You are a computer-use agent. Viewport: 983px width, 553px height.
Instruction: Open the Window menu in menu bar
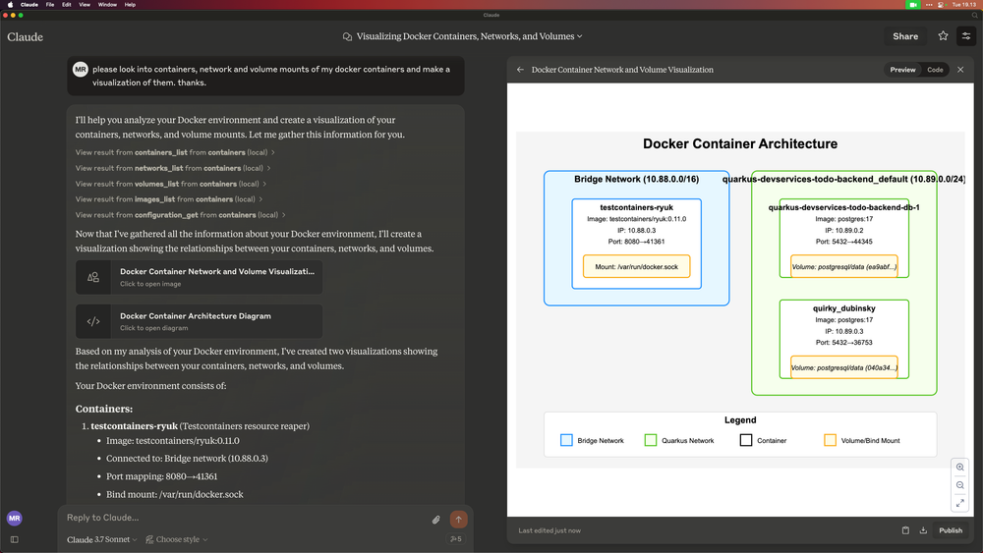tap(107, 5)
